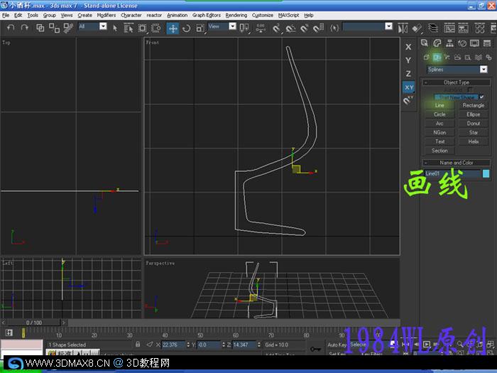The height and width of the screenshot is (373, 497).
Task: Choose the XY plane constraint button
Action: click(x=408, y=87)
